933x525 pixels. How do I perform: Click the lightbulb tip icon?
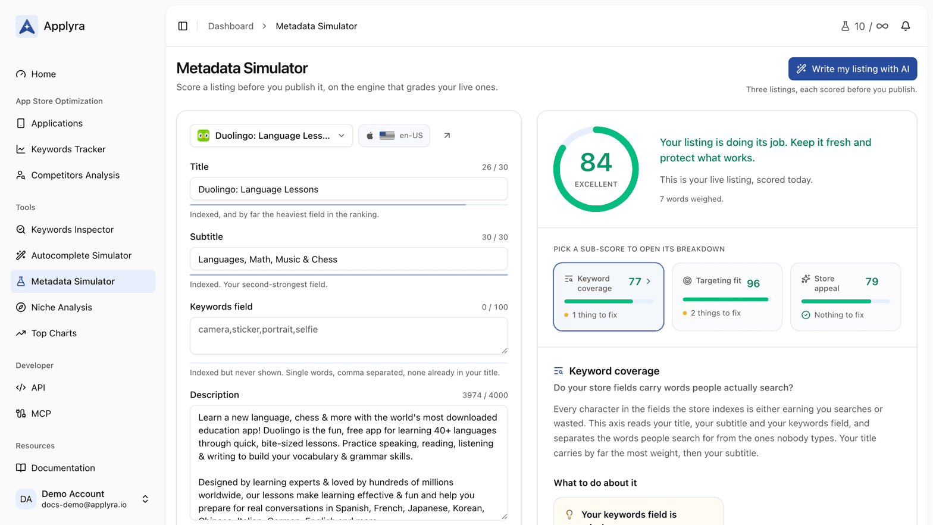(569, 515)
